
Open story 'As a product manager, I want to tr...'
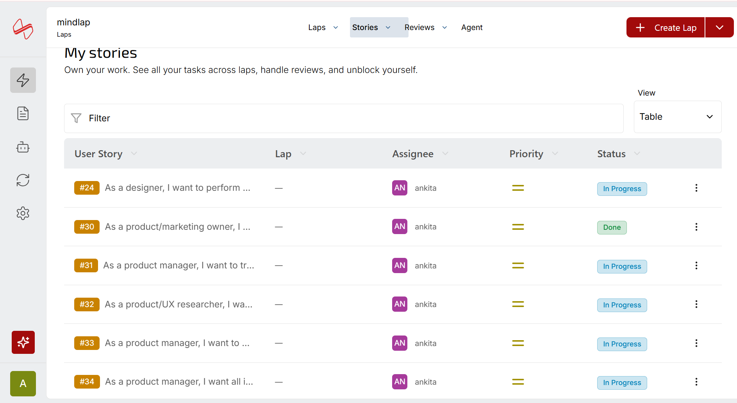pos(179,265)
